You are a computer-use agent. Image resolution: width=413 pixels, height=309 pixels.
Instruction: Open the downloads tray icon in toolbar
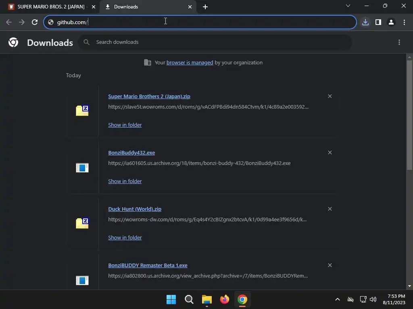tap(365, 22)
